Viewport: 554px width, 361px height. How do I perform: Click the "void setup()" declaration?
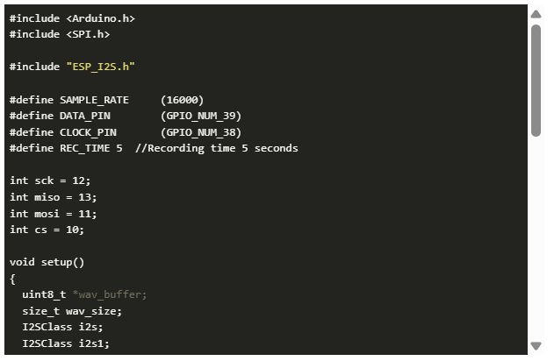(47, 262)
